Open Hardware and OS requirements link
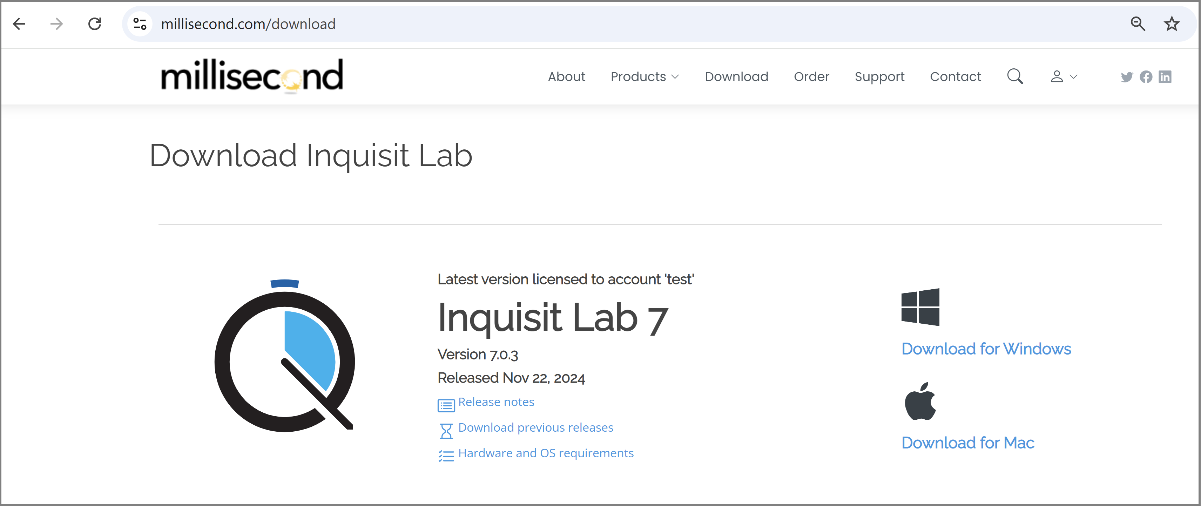 click(x=546, y=453)
